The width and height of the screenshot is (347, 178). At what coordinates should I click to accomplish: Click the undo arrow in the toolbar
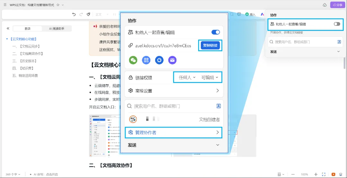(74, 14)
